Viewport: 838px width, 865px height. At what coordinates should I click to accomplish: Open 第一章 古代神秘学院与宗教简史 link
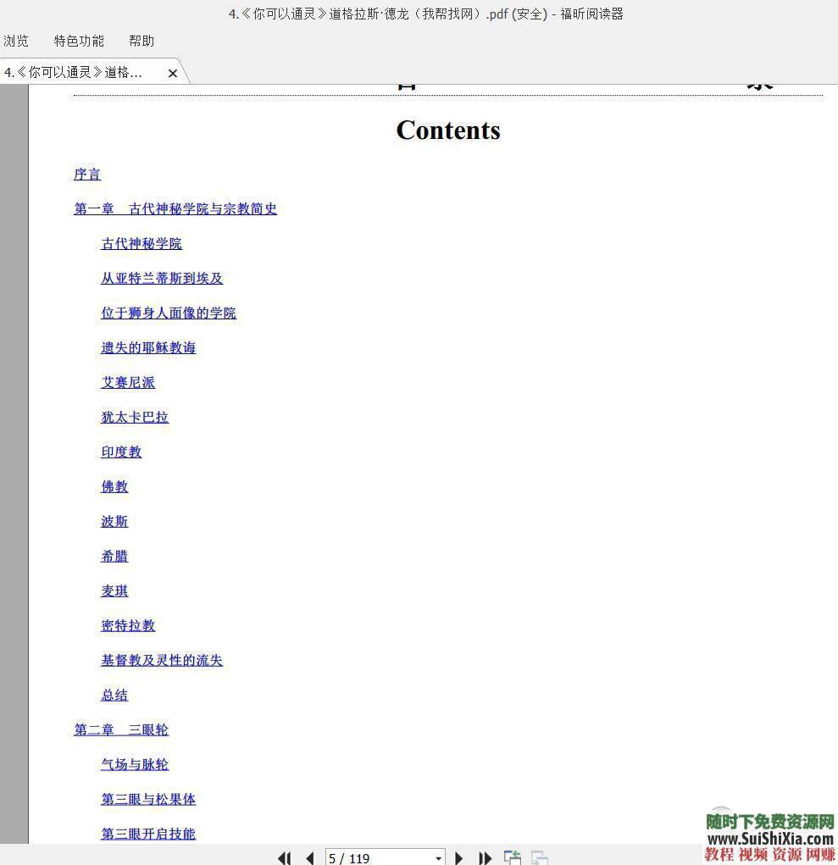175,209
